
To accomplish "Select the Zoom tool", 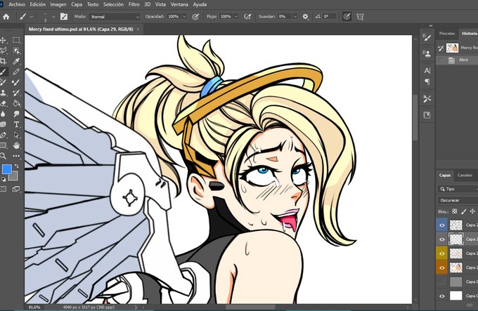I will click(x=3, y=156).
